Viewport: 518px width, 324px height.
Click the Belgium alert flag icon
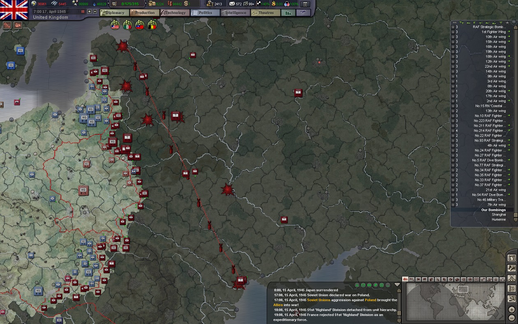coord(152,25)
